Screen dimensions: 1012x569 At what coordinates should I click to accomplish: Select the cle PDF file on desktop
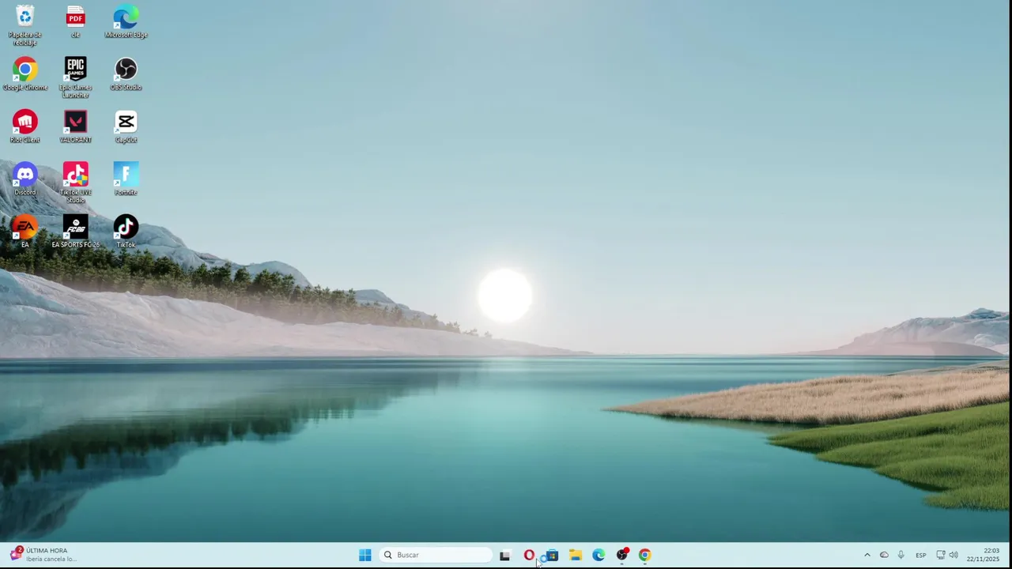tap(76, 21)
